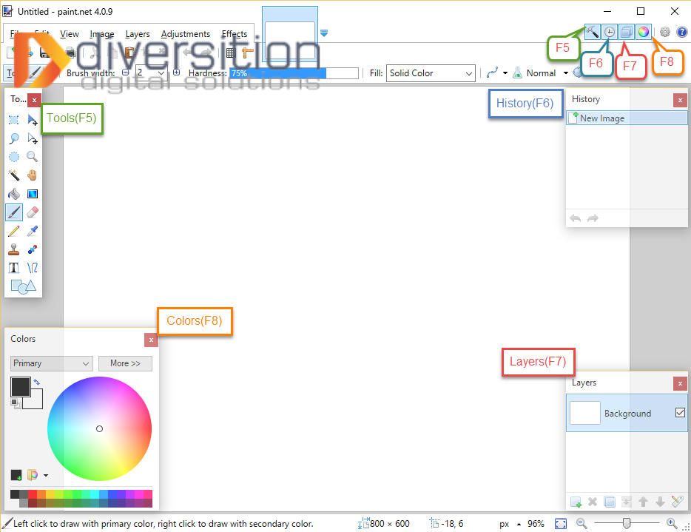
Task: Toggle rulers display in toolbar
Action: [248, 53]
